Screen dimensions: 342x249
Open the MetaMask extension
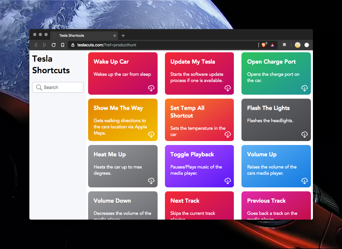(x=284, y=45)
